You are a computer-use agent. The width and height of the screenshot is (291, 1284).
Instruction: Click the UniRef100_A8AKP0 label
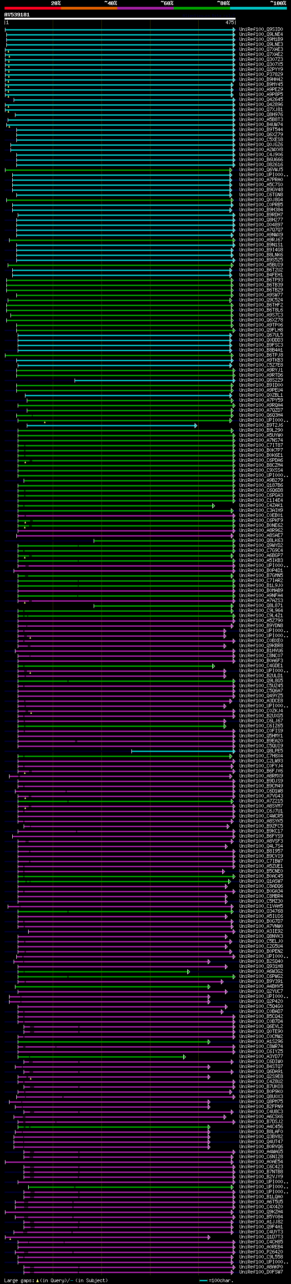coord(261,1267)
